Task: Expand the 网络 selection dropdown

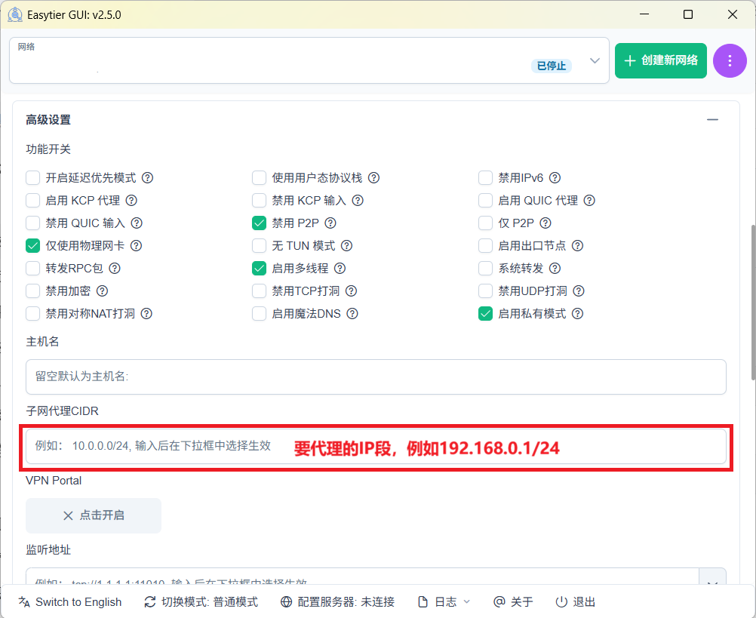Action: 595,60
